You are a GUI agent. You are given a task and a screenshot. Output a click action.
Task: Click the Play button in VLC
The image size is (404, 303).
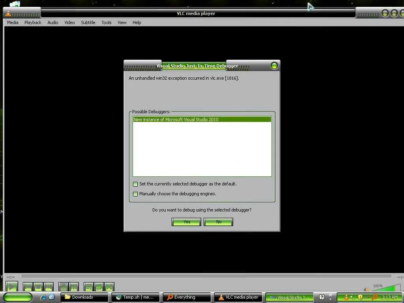click(x=11, y=286)
